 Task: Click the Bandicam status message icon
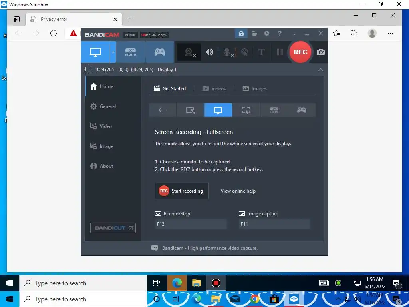(x=155, y=248)
